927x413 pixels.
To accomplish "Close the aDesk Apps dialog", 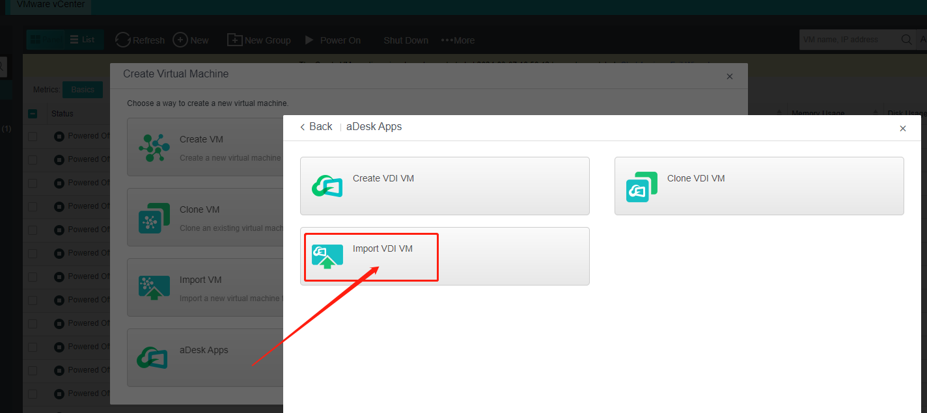I will (x=903, y=129).
